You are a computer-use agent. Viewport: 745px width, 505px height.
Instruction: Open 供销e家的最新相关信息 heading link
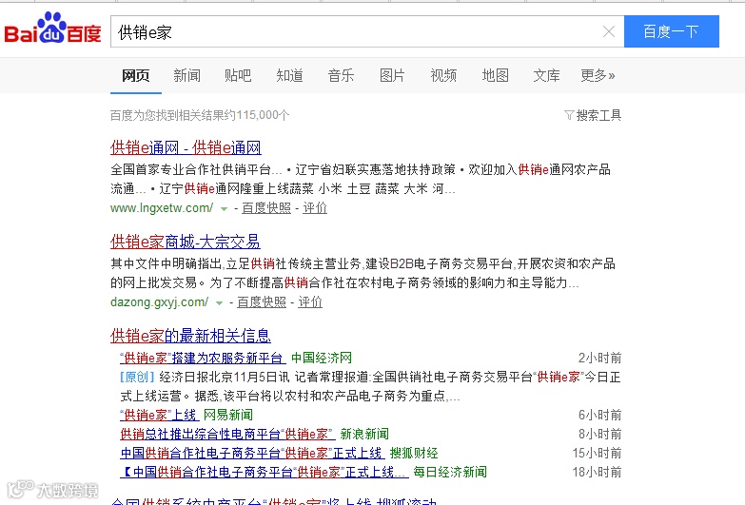coord(190,336)
